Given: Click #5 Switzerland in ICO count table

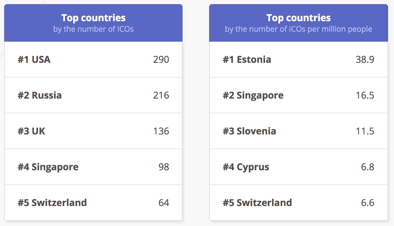Looking at the screenshot, I should (x=52, y=203).
